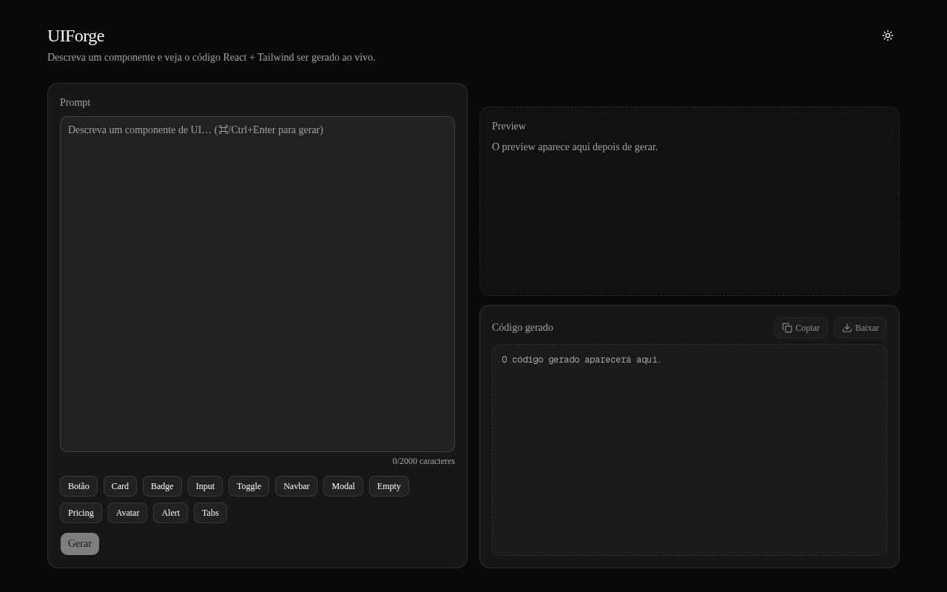Select the Card preset chip
Screen dimensions: 947x592
pyautogui.click(x=120, y=486)
